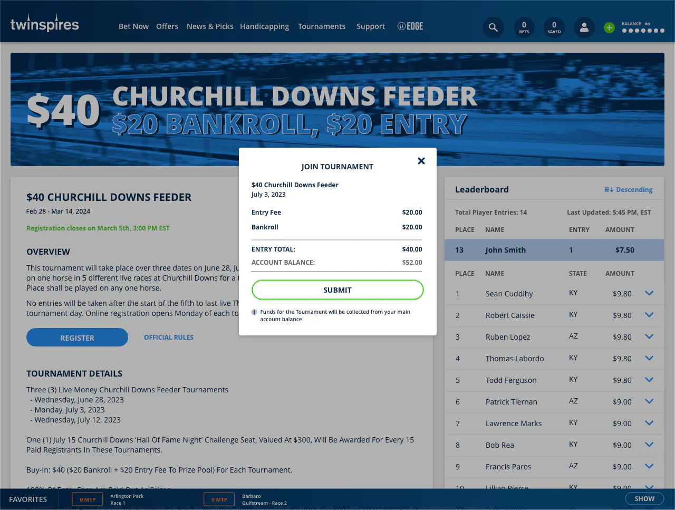Expand Lawrence Marks leaderboard row

649,423
